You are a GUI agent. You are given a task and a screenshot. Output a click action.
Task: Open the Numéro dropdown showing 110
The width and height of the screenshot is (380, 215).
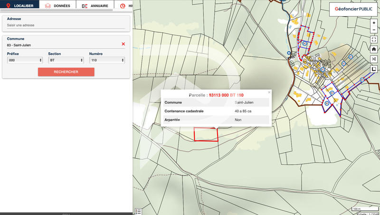coord(107,60)
